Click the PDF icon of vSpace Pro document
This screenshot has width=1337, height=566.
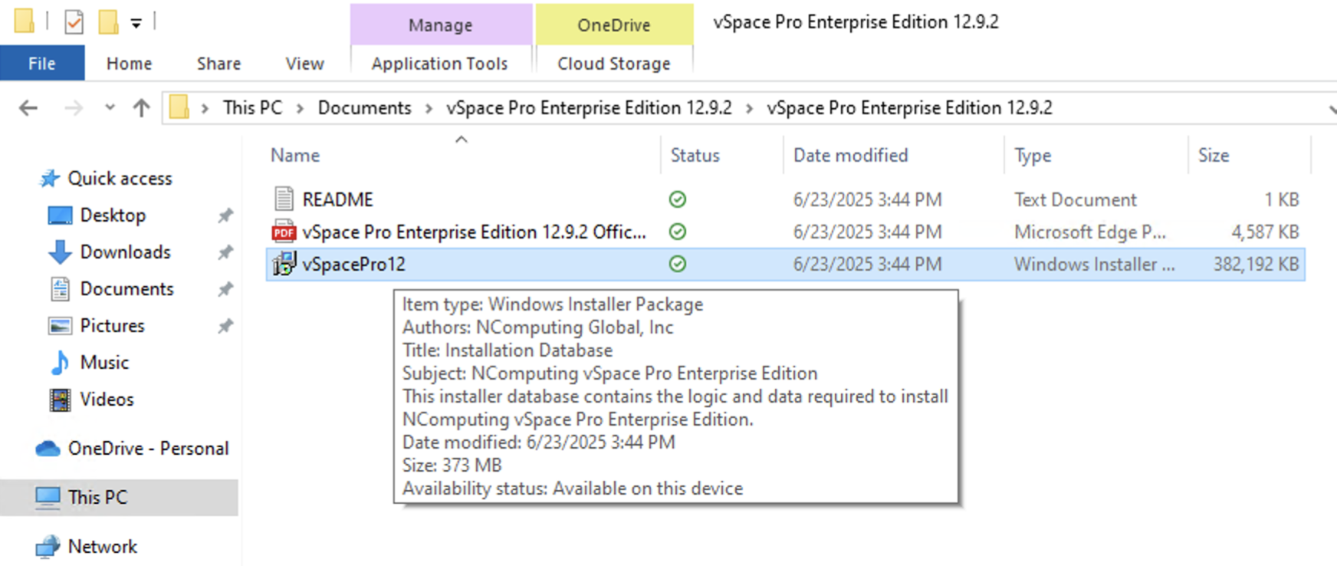point(284,232)
